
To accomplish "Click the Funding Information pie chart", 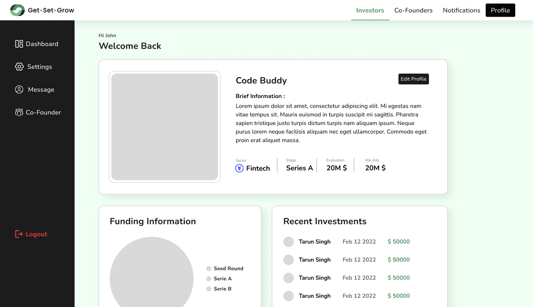I will click(x=152, y=272).
